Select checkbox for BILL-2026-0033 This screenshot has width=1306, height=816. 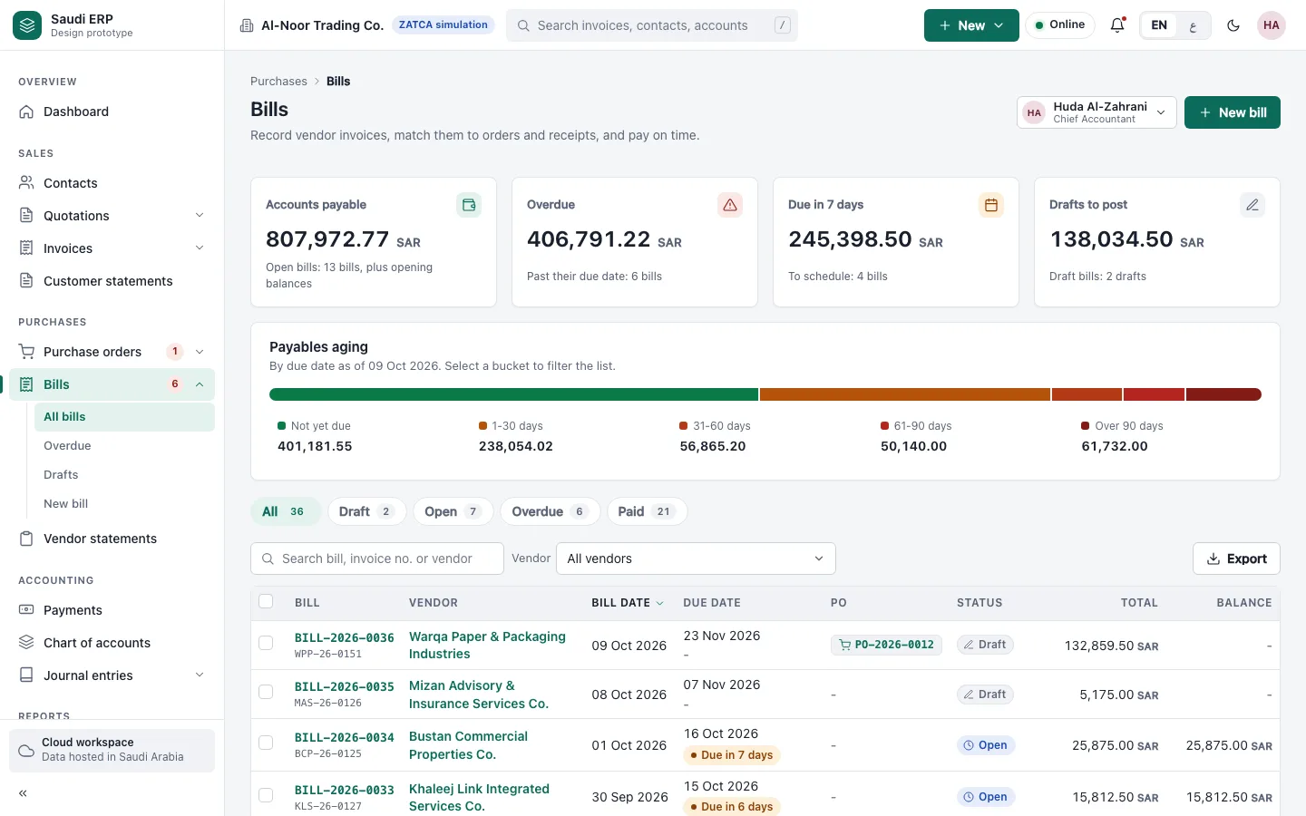266,795
